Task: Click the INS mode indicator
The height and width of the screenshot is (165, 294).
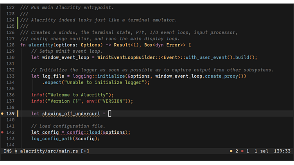Action: pyautogui.click(x=8, y=151)
